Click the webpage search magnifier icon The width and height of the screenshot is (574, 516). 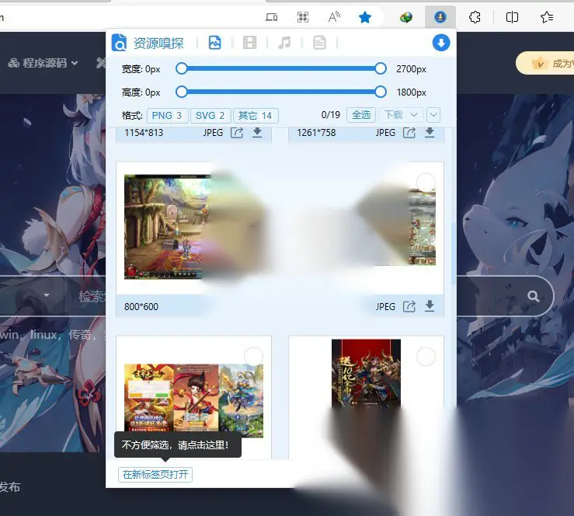click(x=534, y=296)
